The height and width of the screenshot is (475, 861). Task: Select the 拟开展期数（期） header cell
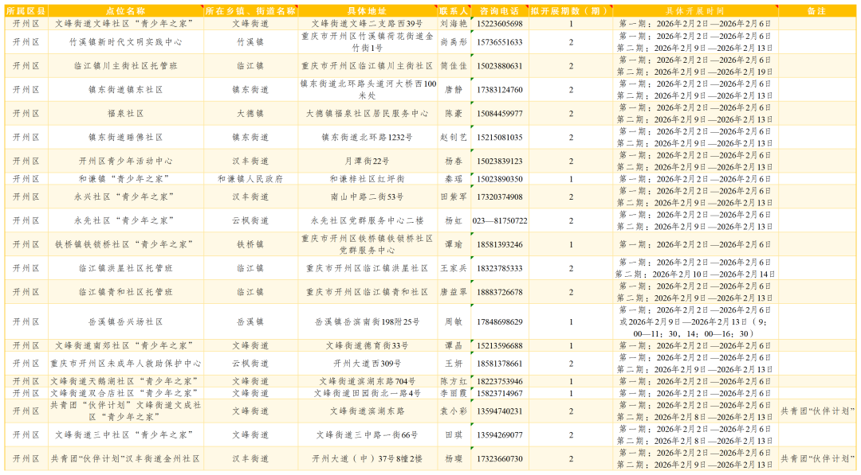click(x=571, y=11)
